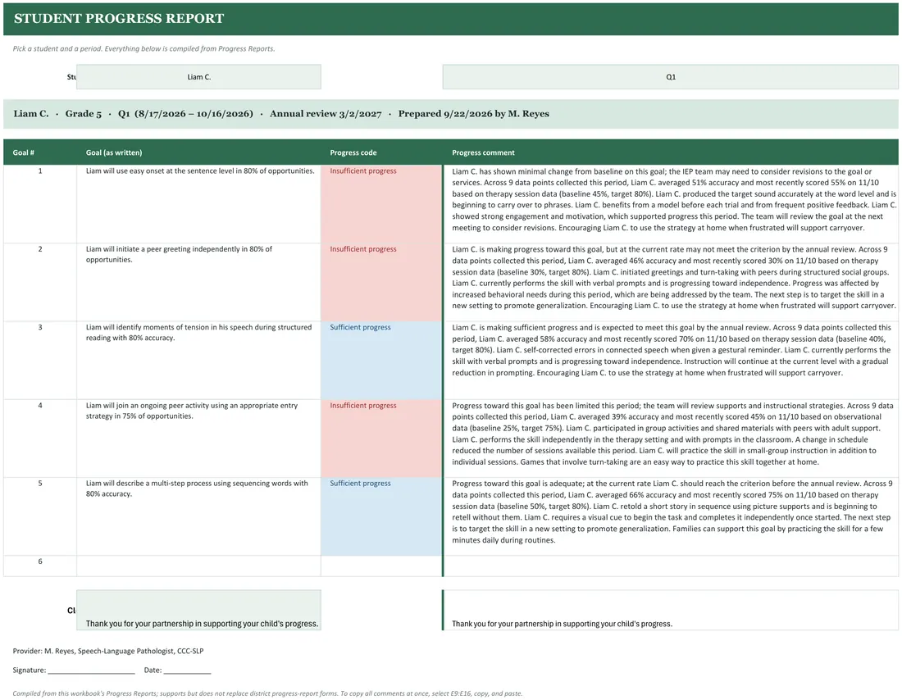
Task: Click goal 1's Insufficient progress code
Action: click(x=381, y=203)
